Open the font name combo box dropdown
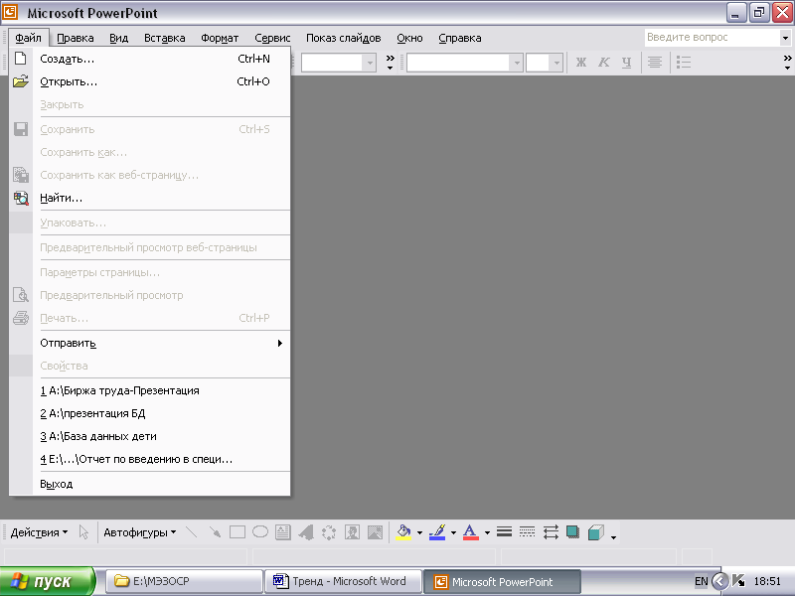The image size is (795, 596). [517, 63]
